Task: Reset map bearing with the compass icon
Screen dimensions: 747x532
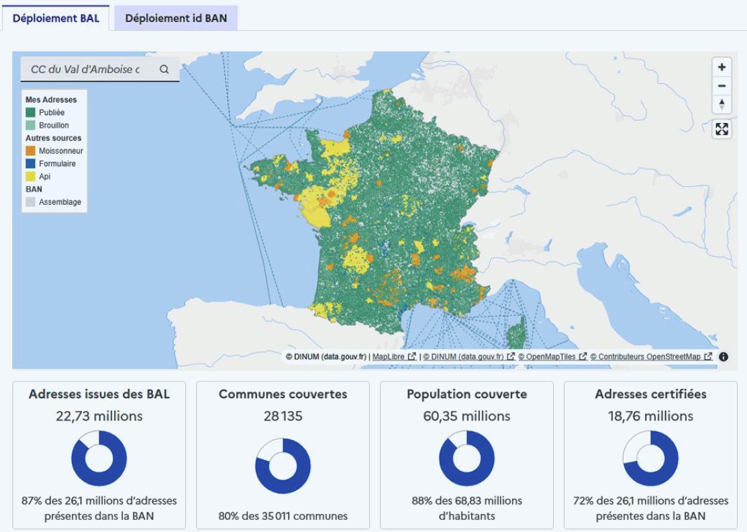Action: pos(721,104)
